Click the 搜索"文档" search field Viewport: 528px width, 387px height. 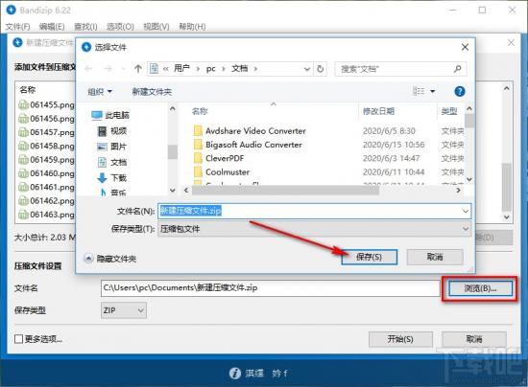pos(400,69)
